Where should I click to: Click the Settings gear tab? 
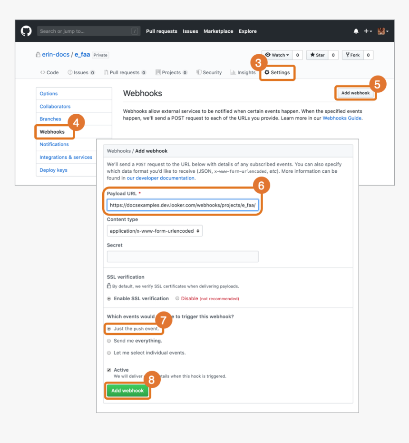[277, 73]
